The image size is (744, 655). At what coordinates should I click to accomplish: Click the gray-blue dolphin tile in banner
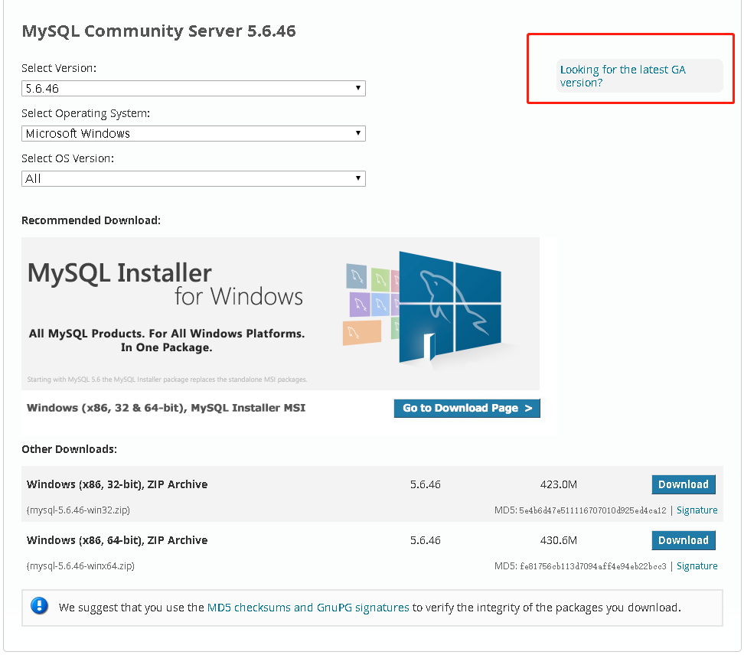point(356,276)
